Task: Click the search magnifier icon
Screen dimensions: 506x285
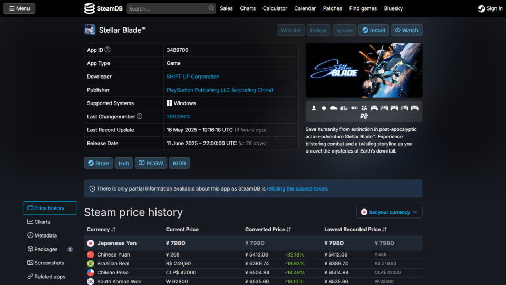Action: (211, 8)
